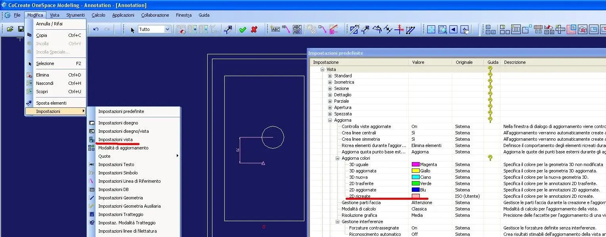Click the ABC text annotation icon
This screenshot has height=237, width=606.
click(275, 29)
